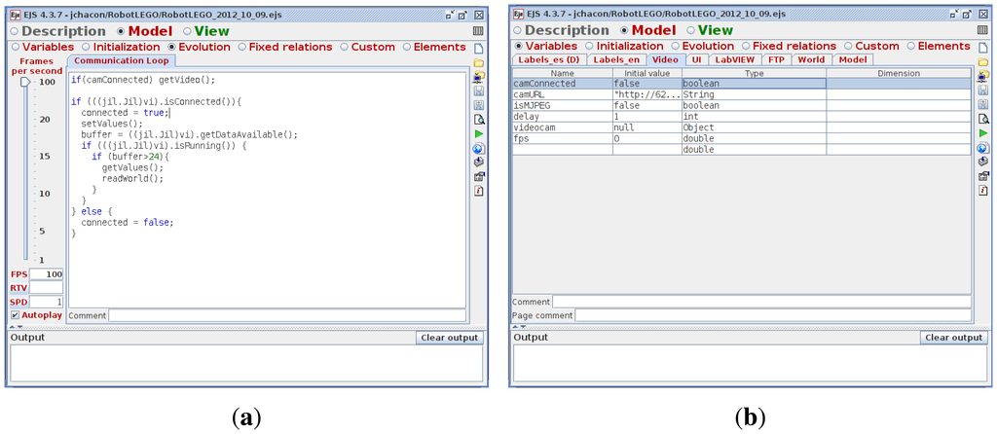Switch to the LabVIEW tab
The width and height of the screenshot is (997, 434).
[x=734, y=59]
